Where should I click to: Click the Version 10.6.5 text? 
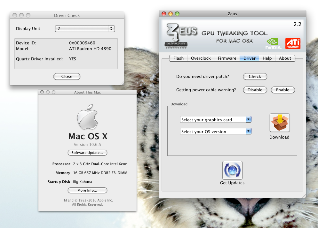87,145
